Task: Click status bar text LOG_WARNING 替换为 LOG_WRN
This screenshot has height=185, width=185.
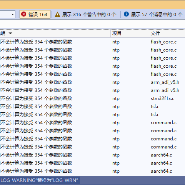Action: 39,180
